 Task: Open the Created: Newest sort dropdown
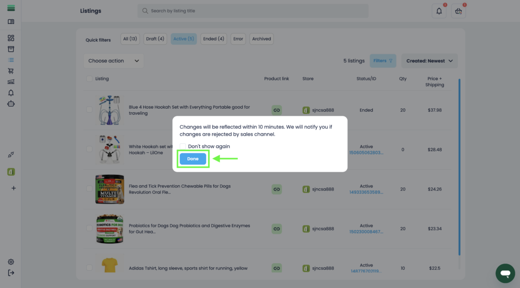tap(430, 61)
